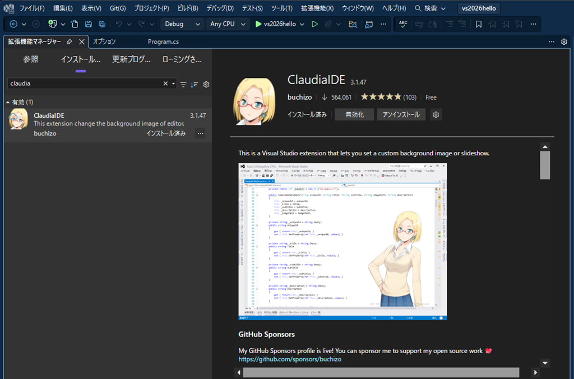Screen dimensions: 574x379
Task: Click the horizontal scrollbar in the description pane
Action: [x=381, y=372]
